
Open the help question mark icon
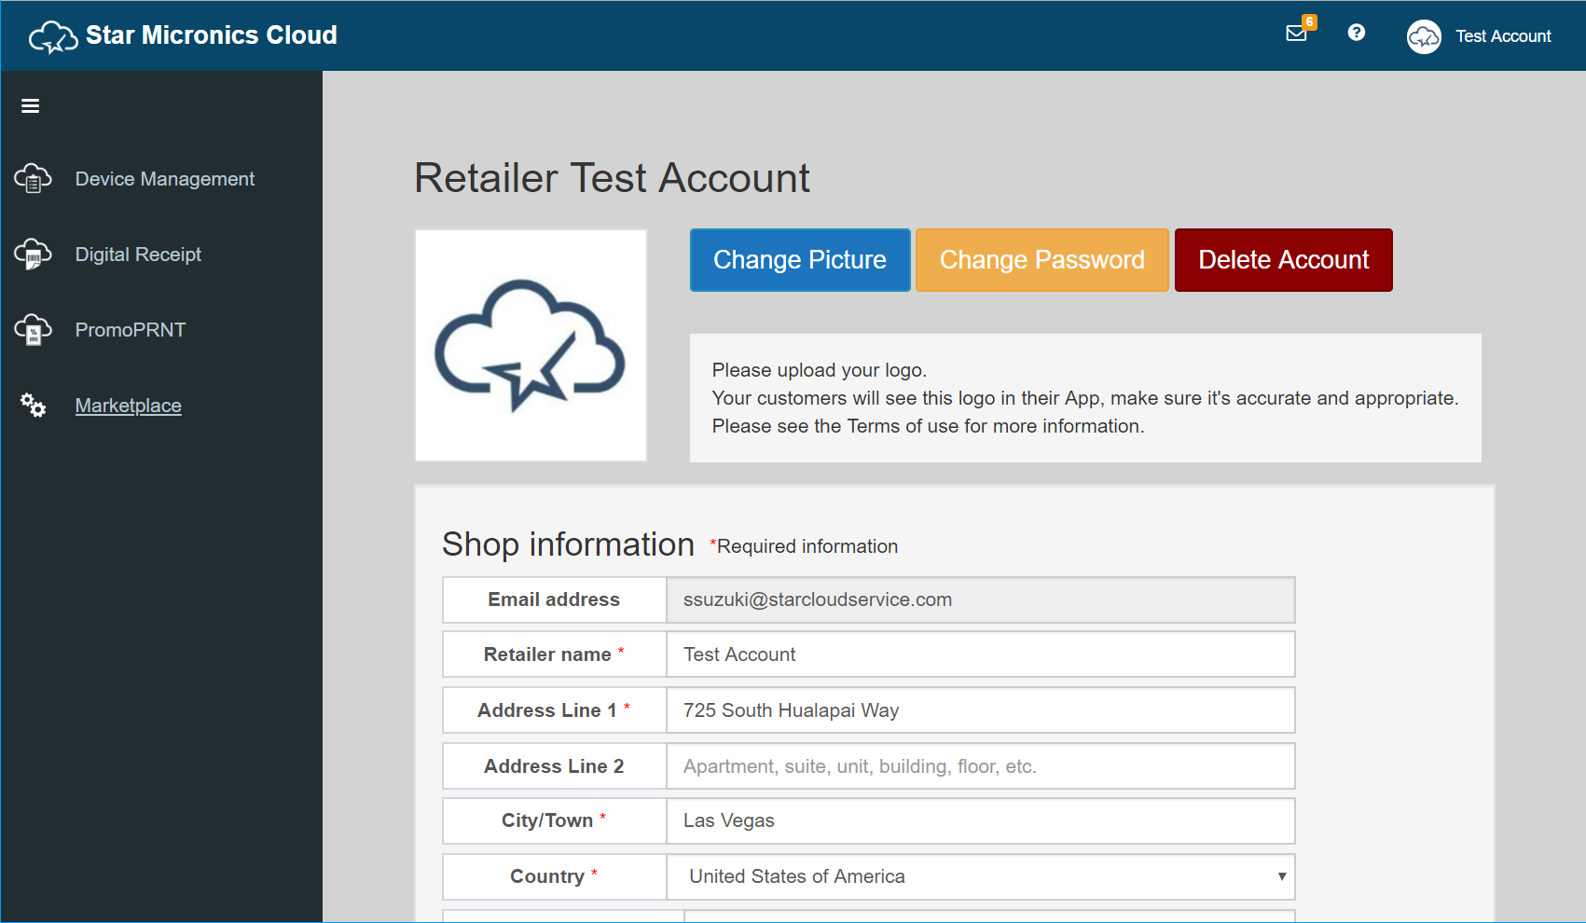coord(1357,33)
